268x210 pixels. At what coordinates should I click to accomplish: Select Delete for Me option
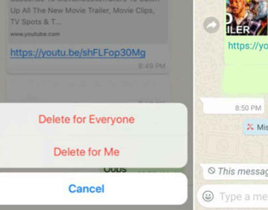(x=86, y=152)
